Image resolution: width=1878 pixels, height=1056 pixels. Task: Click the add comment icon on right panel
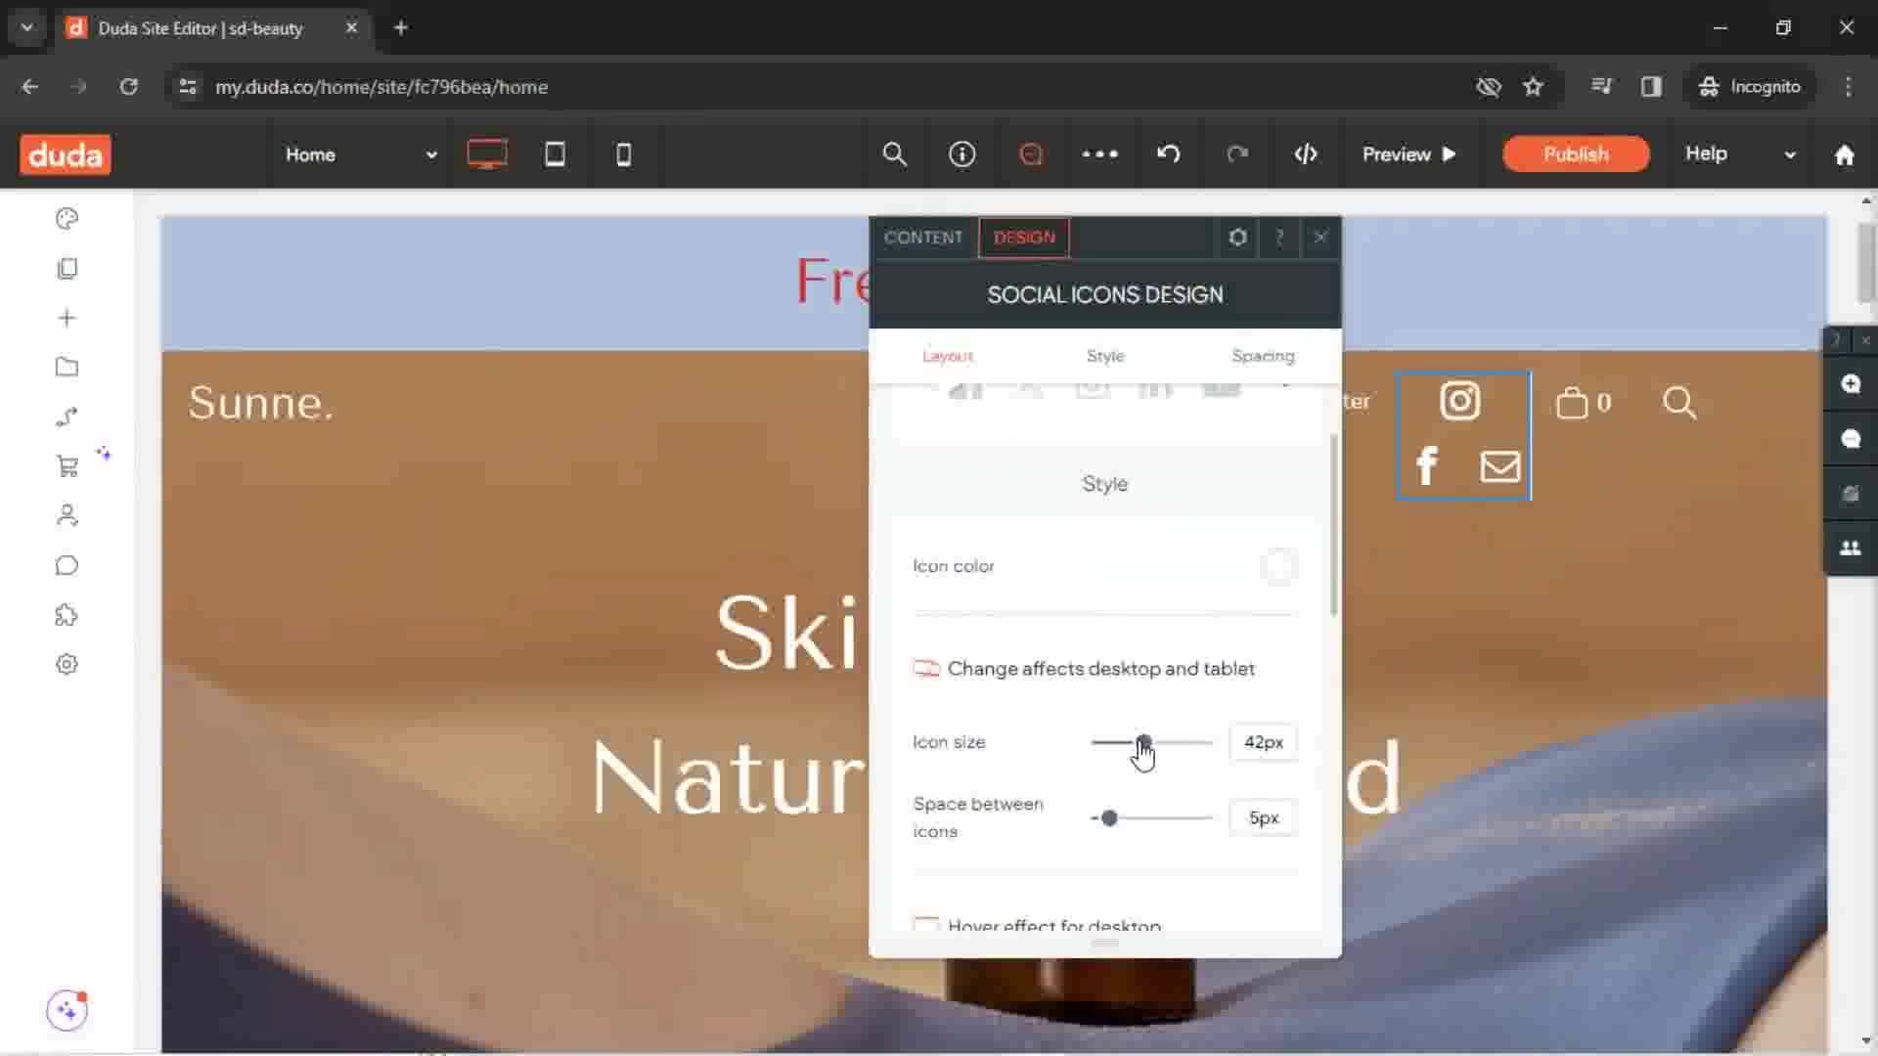coord(1851,383)
